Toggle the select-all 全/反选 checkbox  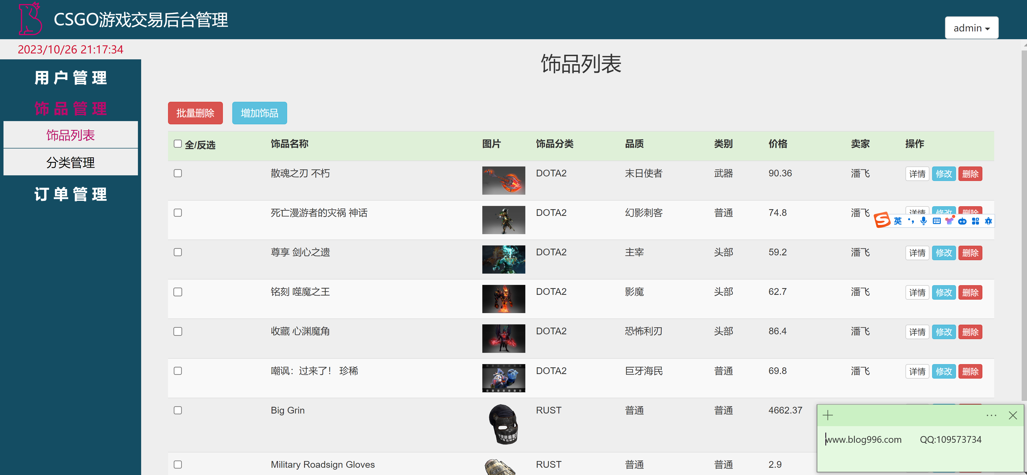[178, 144]
